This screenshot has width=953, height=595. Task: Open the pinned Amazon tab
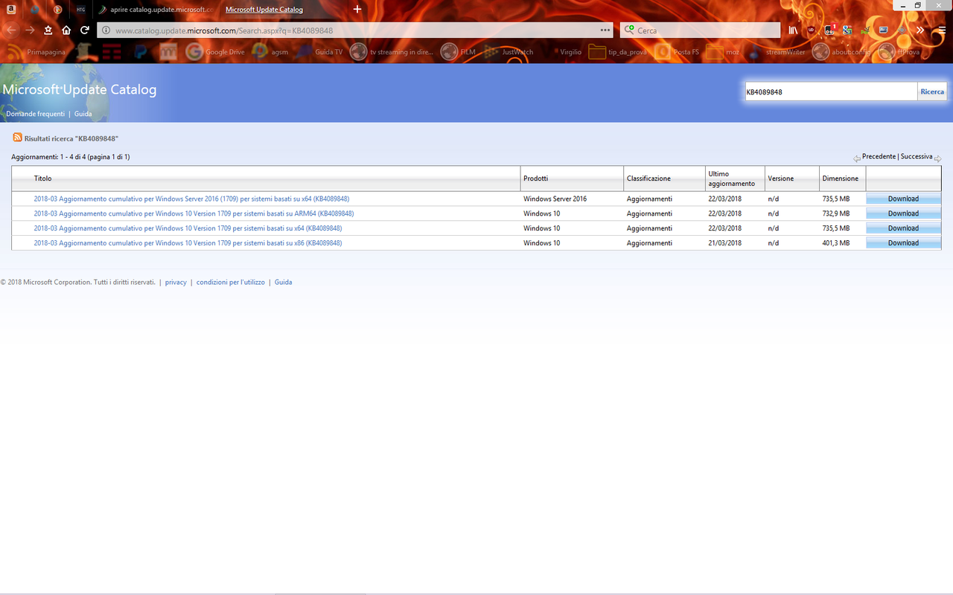(x=11, y=10)
